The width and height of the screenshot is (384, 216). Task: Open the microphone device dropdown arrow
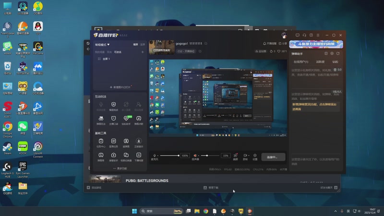coord(157,156)
